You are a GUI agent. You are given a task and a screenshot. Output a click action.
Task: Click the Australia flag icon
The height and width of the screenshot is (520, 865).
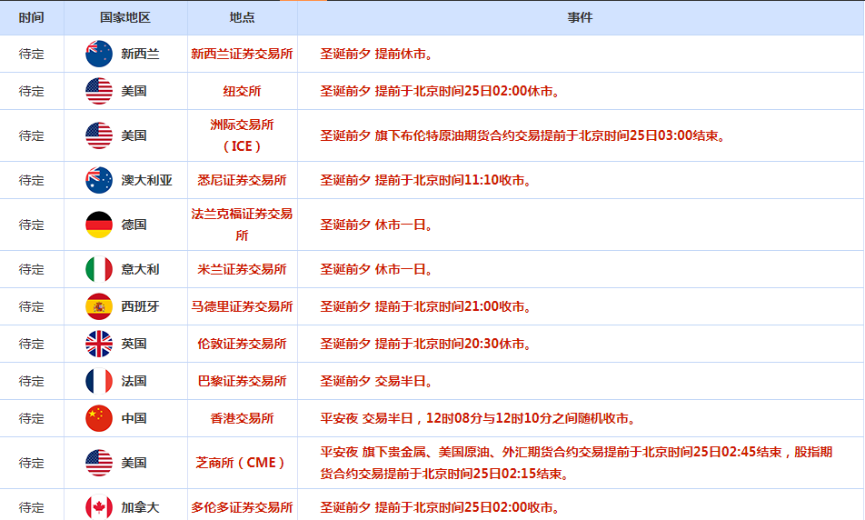point(99,180)
